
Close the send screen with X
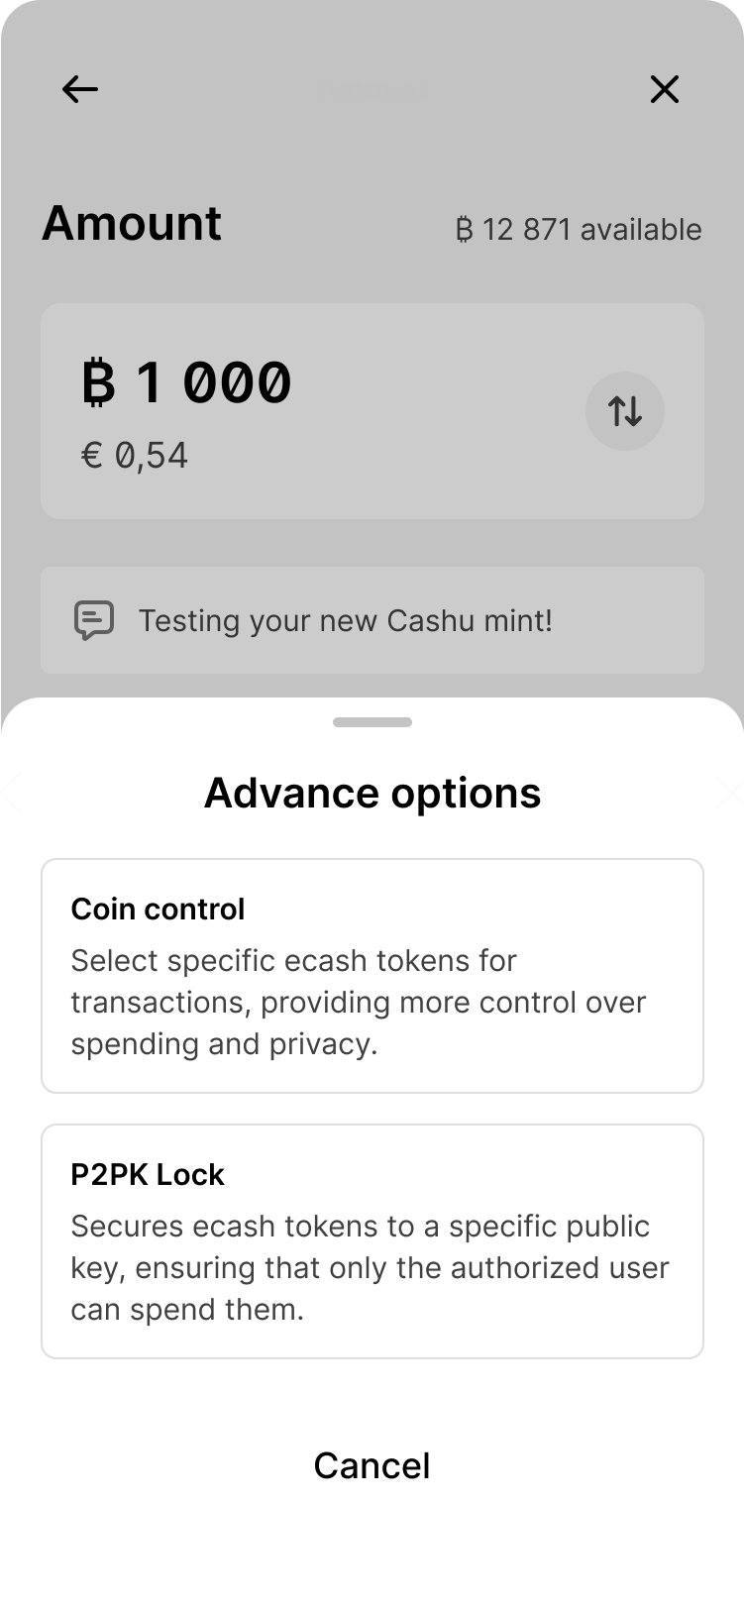(664, 90)
